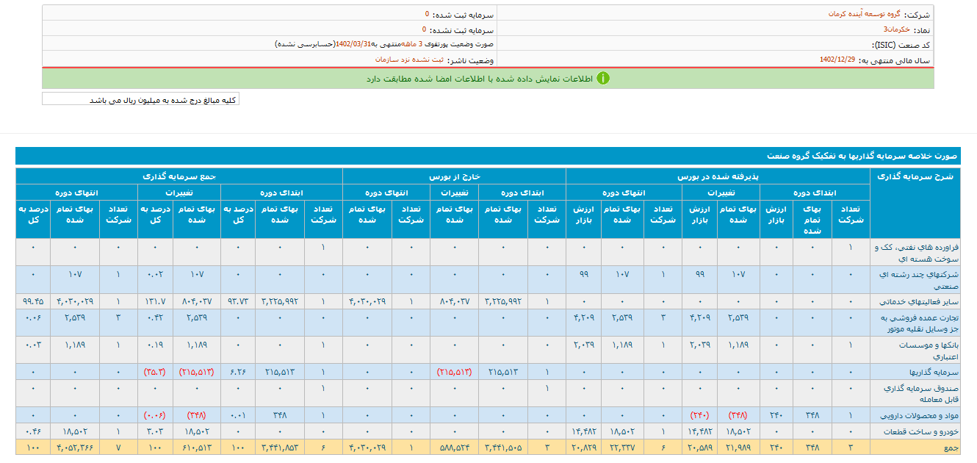Click the 99.45 percentage cell
Viewport: 977px width, 463px height.
click(x=33, y=302)
